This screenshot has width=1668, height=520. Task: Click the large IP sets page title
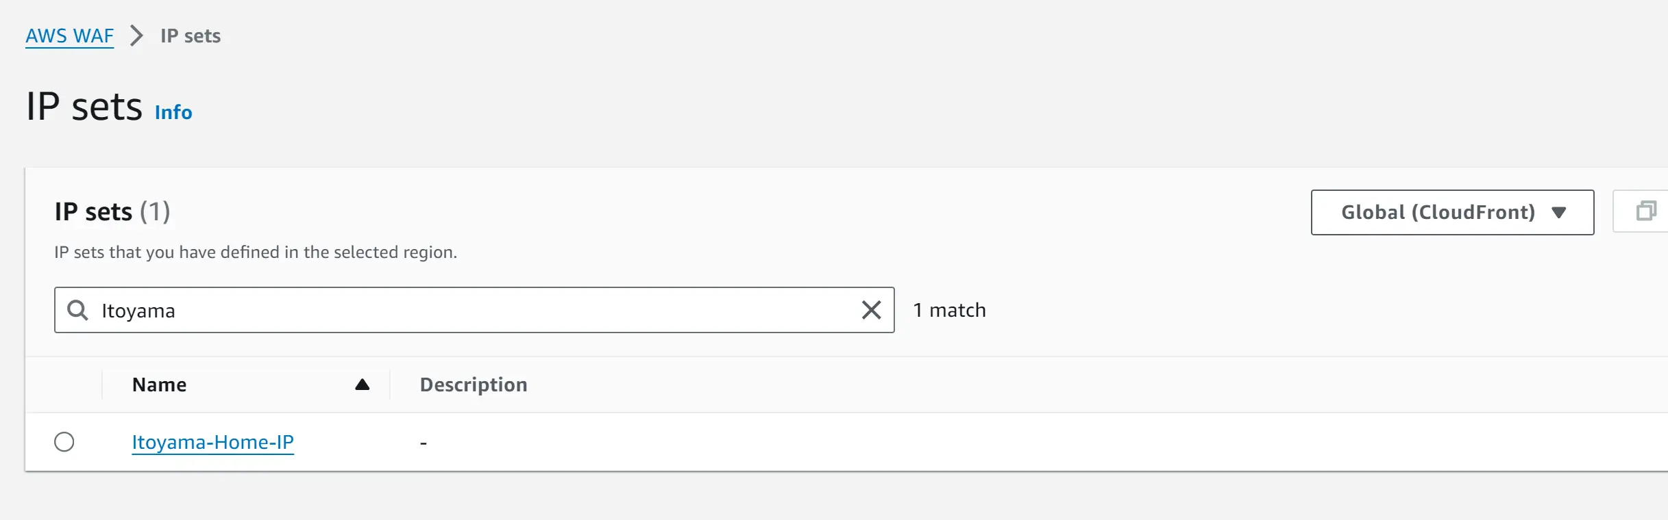[84, 107]
